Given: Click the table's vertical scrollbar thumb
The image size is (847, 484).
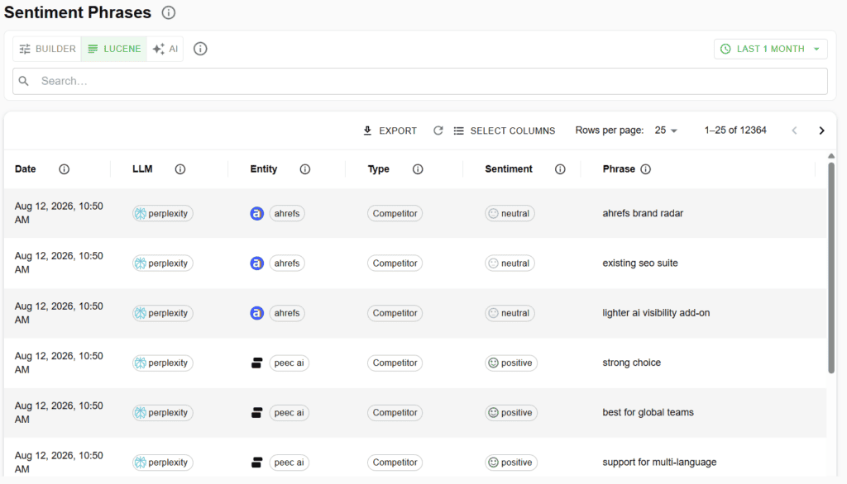Looking at the screenshot, I should point(830,267).
